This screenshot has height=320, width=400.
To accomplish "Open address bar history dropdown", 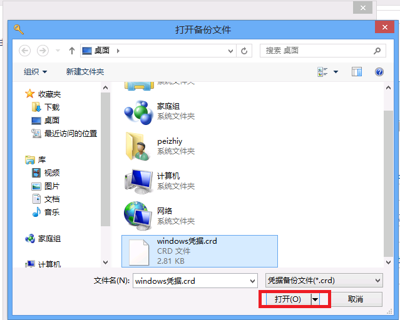I will point(230,51).
